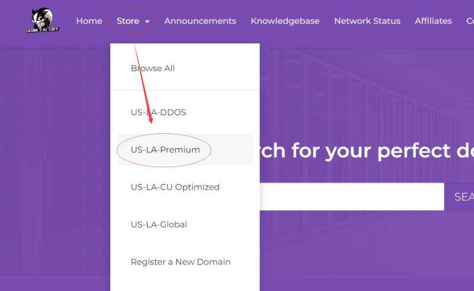Check the Network Status page
Screen dimensions: 474x291
tap(367, 21)
